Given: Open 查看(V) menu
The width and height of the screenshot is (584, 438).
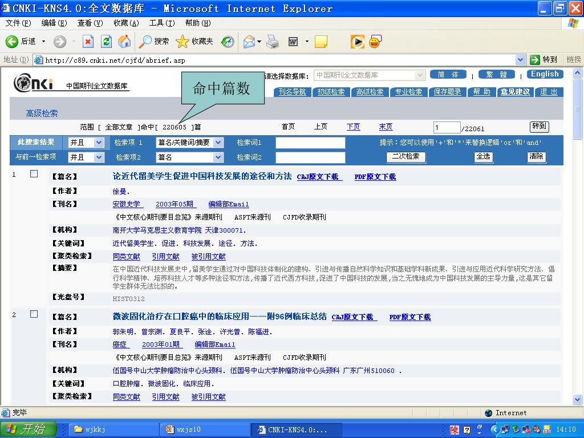Looking at the screenshot, I should coord(90,23).
